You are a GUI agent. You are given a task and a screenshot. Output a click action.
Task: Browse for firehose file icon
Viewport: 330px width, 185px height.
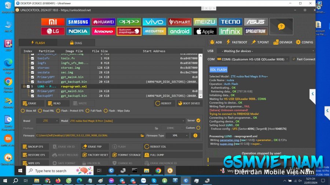156,128
